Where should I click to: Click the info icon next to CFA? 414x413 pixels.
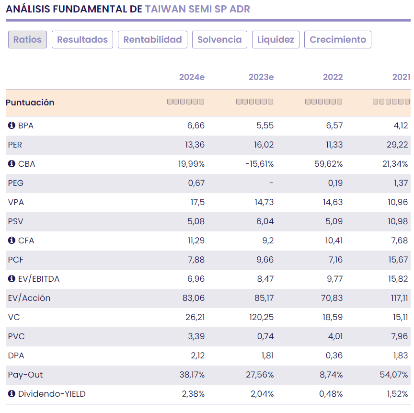click(x=12, y=241)
